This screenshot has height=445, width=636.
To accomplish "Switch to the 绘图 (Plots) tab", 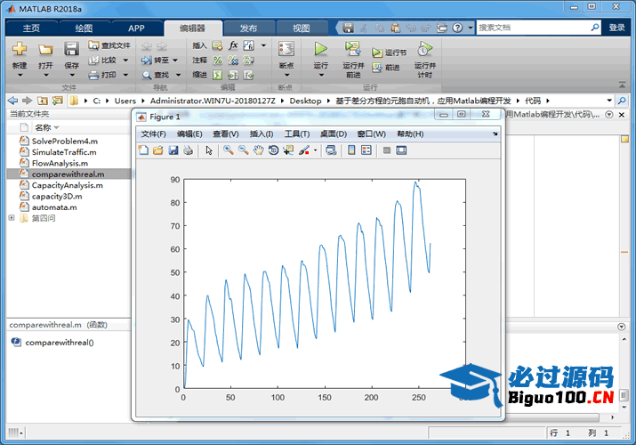I will coord(84,28).
